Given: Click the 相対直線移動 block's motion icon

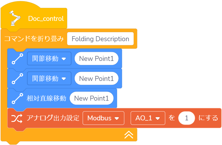Looking at the screenshot, I should pyautogui.click(x=17, y=98).
